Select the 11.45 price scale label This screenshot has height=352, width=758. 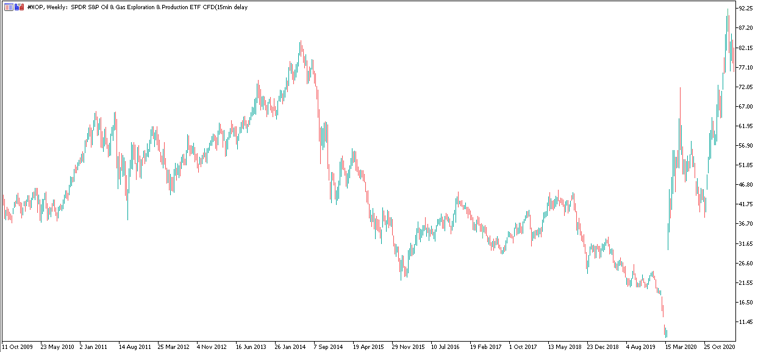(746, 321)
